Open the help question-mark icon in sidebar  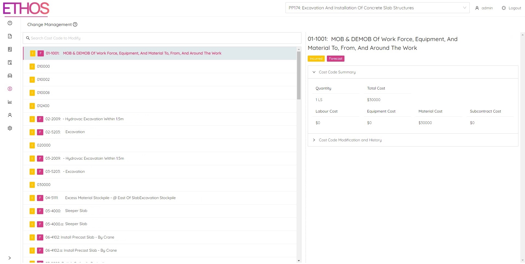tap(10, 23)
